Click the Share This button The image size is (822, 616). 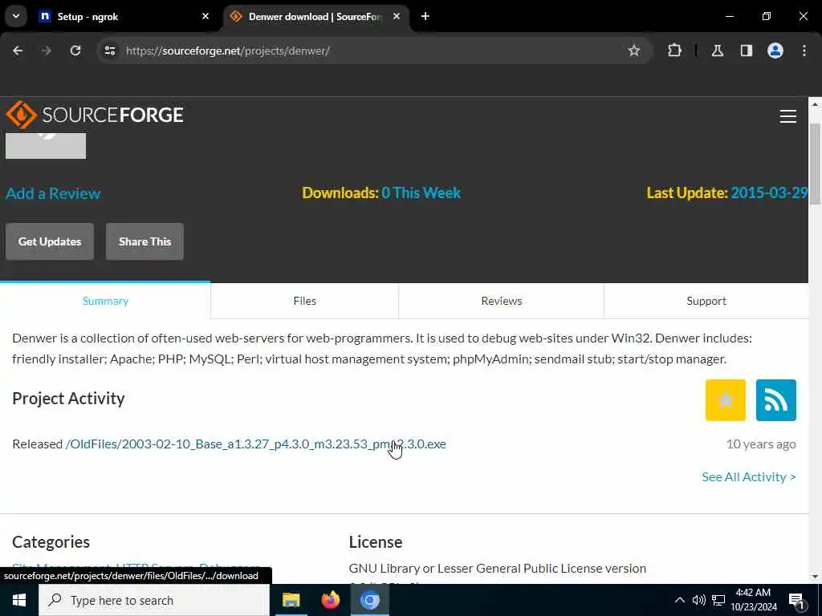tap(144, 241)
